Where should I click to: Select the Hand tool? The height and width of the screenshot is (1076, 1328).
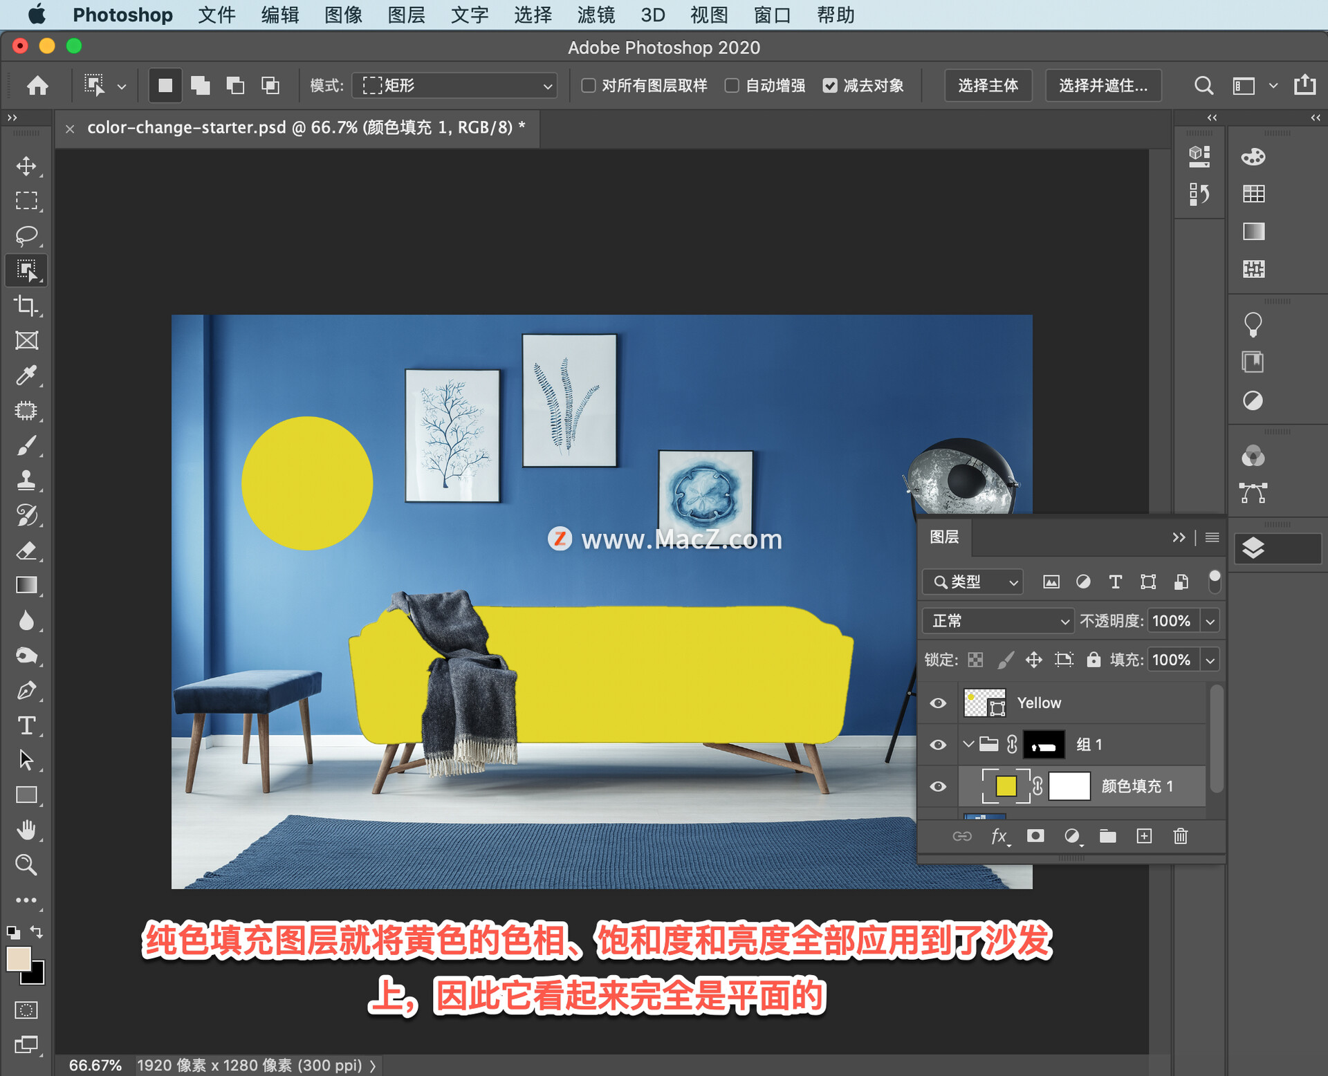coord(26,830)
